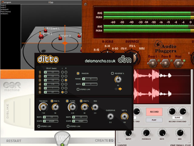Image resolution: width=194 pixels, height=146 pixels.
Task: Click the 100% gauge in ear machine
Action: pos(62,138)
